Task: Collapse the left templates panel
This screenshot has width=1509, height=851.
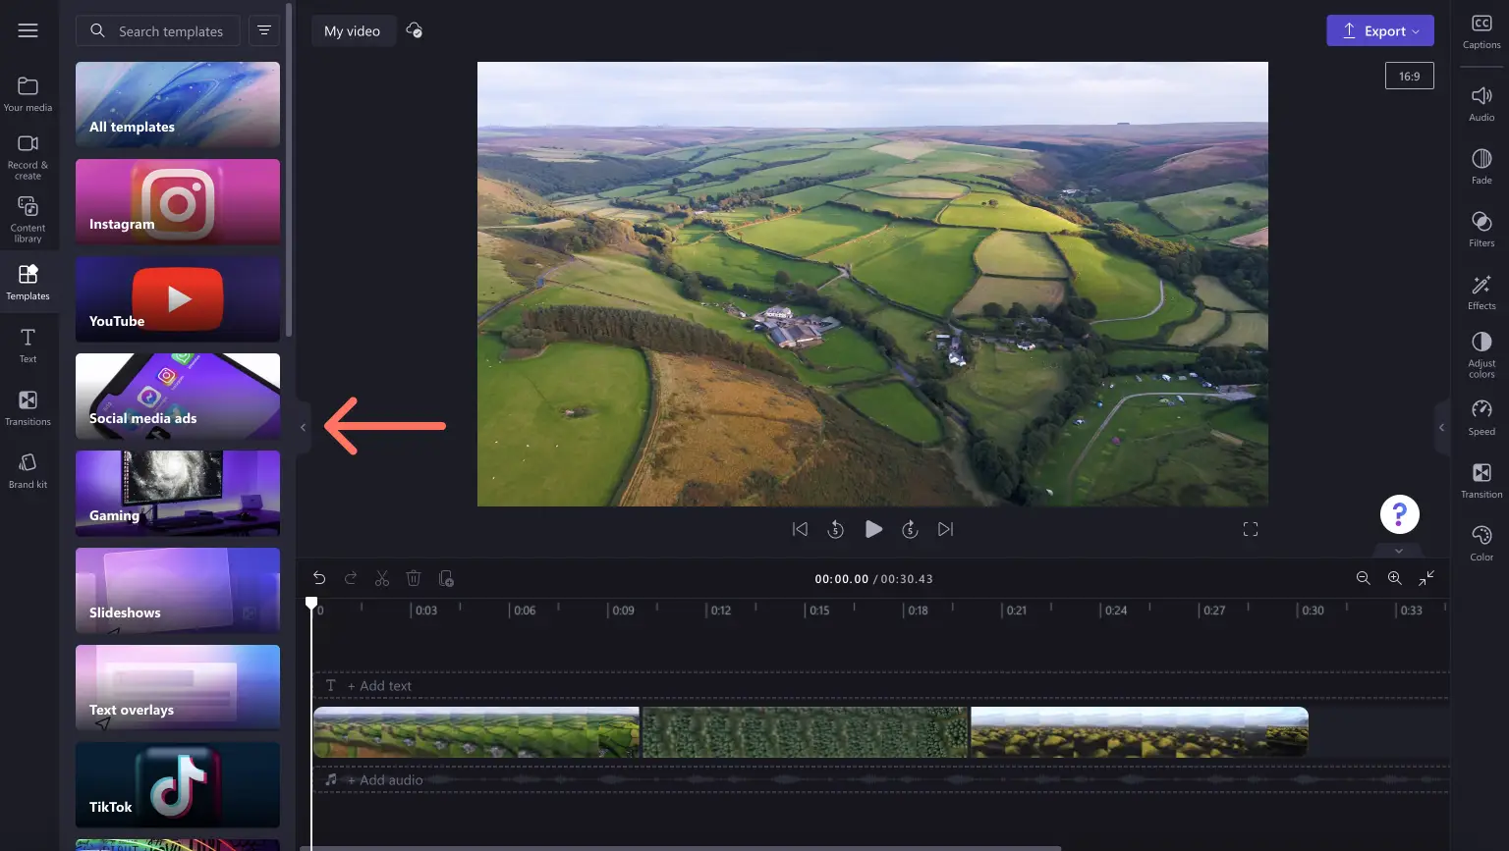Action: coord(303,427)
